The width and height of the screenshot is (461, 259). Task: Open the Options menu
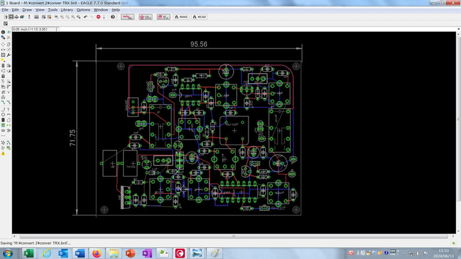pyautogui.click(x=83, y=10)
